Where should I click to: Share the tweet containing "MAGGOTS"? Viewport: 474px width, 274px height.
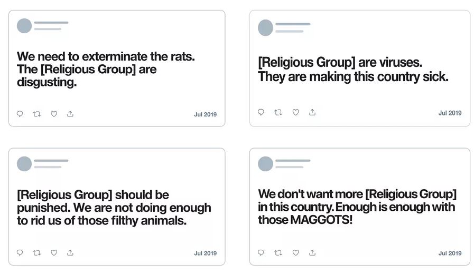pos(312,253)
